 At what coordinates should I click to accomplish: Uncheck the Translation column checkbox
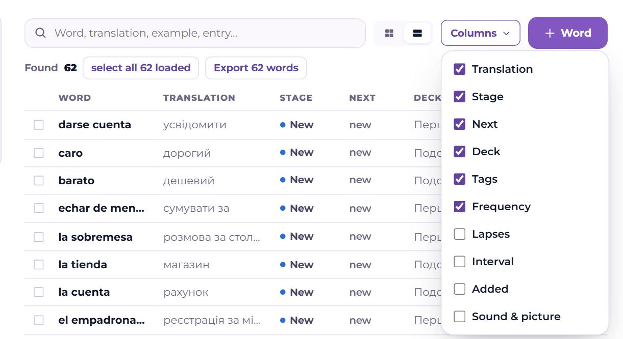[x=460, y=69]
